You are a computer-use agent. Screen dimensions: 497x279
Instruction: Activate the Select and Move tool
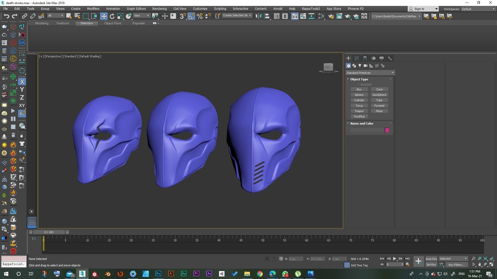(104, 16)
